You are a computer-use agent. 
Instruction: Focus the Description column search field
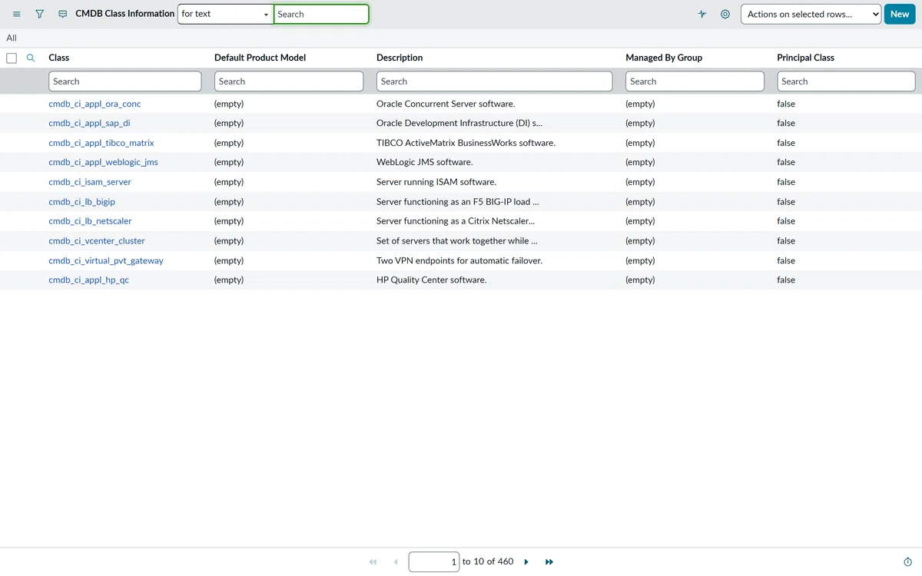[x=495, y=81]
